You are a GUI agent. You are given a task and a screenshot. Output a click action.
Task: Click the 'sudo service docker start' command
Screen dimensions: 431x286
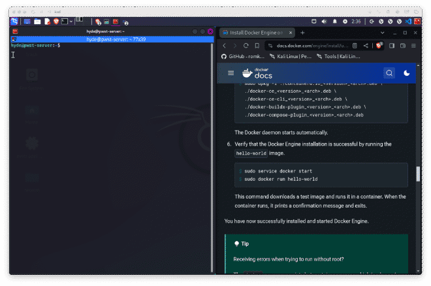click(278, 171)
